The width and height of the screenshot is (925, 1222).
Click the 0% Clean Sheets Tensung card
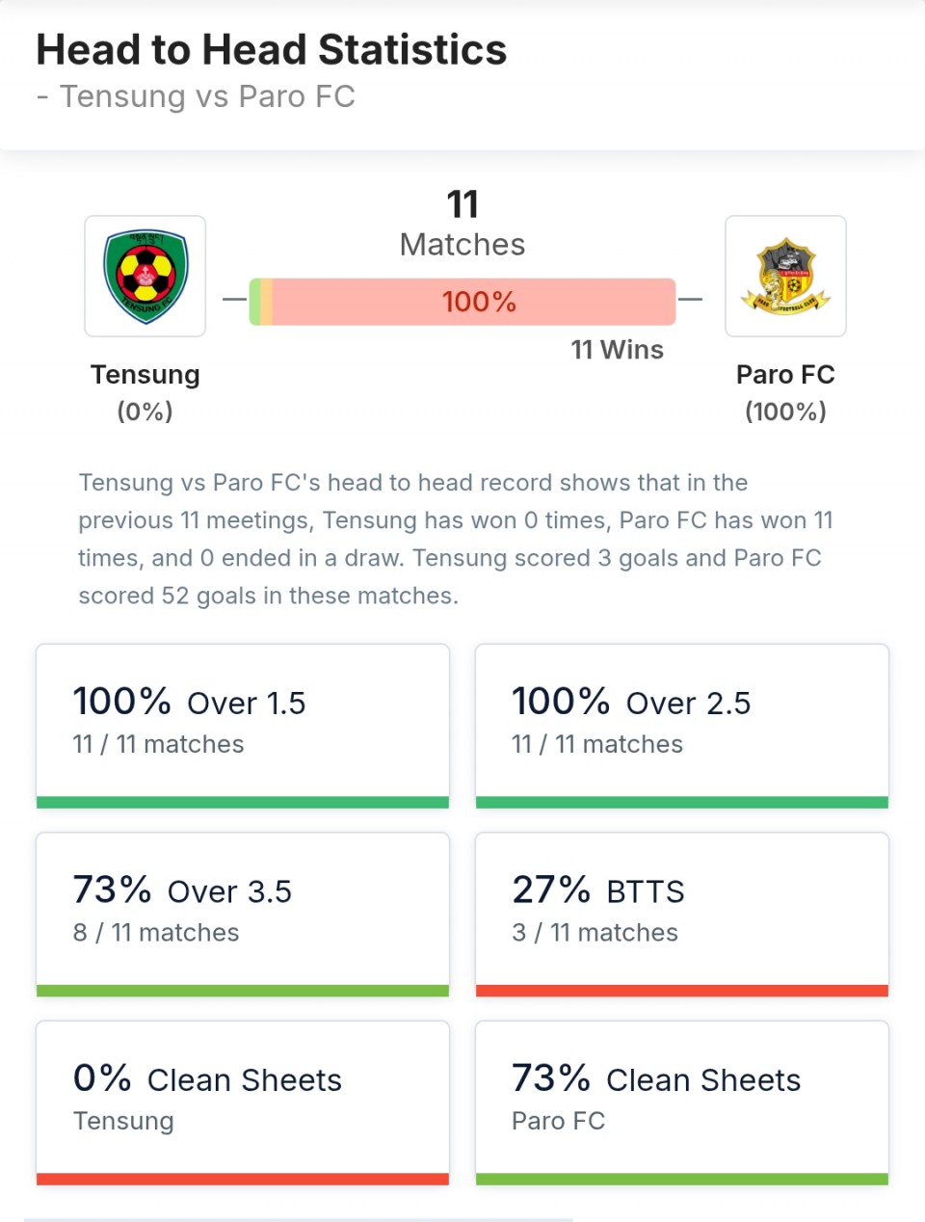click(x=242, y=1099)
